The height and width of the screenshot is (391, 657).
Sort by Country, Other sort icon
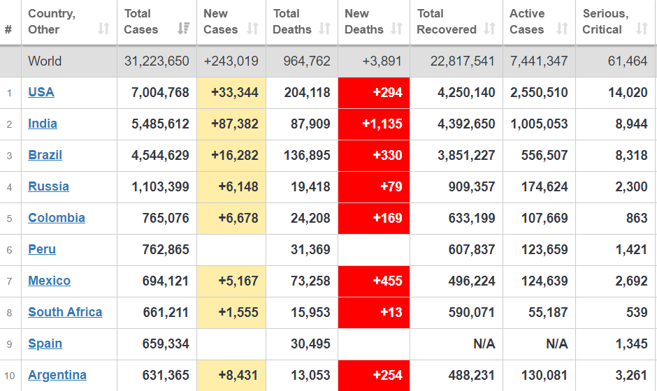coord(103,29)
